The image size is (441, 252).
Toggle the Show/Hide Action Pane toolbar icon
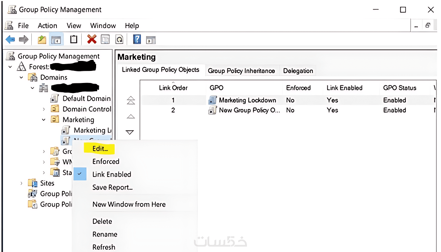point(151,40)
